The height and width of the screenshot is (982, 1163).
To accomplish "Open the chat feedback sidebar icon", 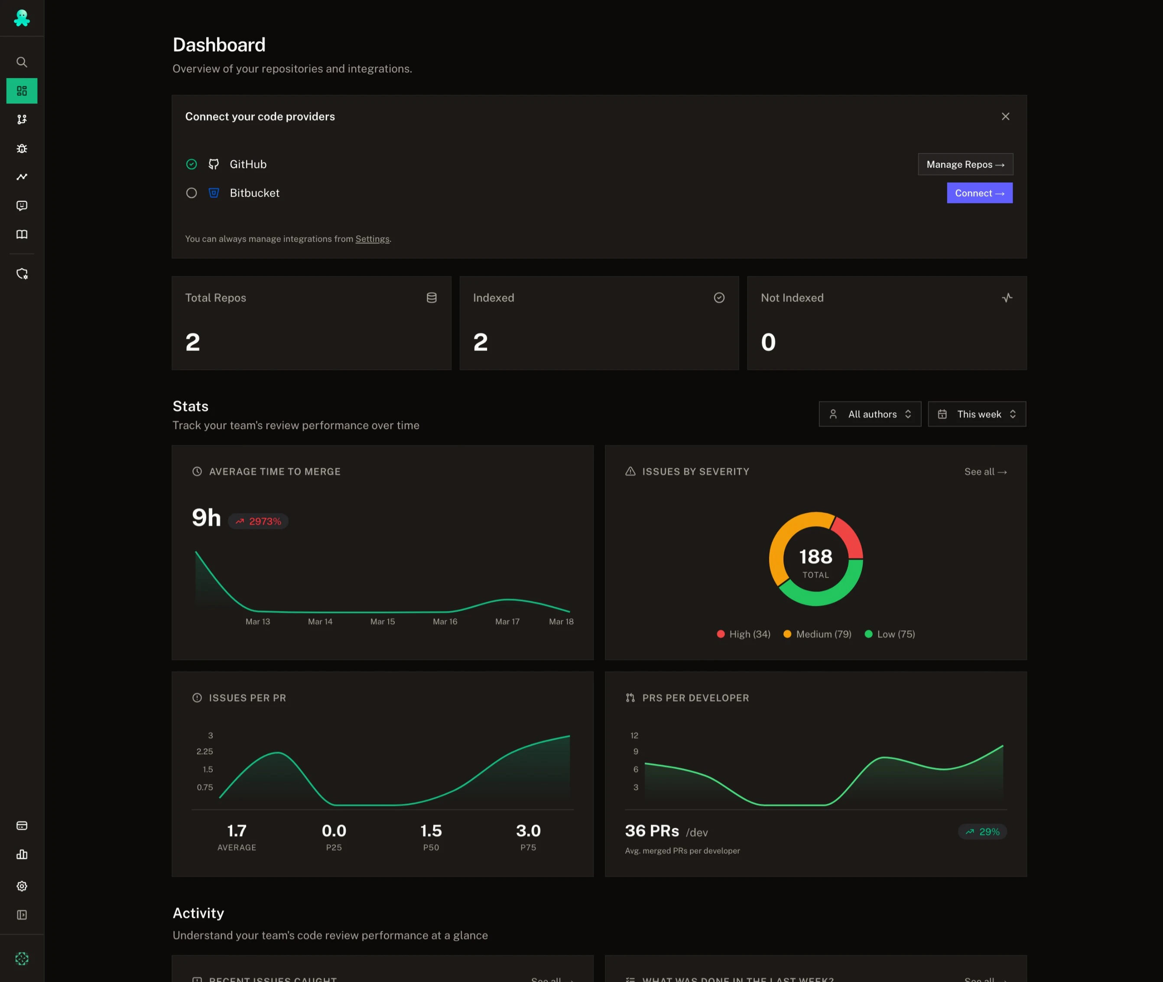I will coord(22,205).
